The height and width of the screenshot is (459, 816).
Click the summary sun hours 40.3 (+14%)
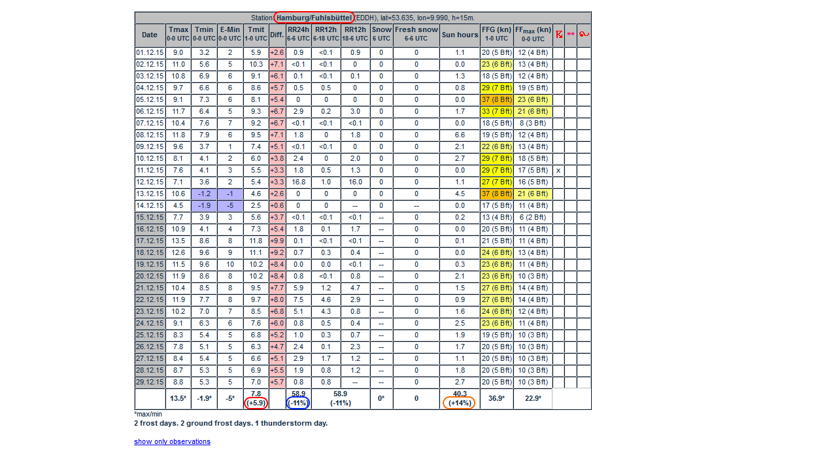click(x=460, y=399)
